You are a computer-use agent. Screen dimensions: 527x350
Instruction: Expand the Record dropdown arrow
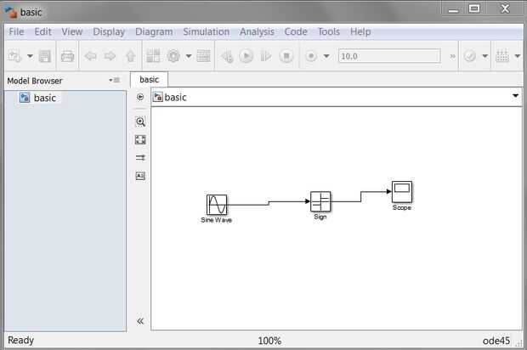[x=326, y=56]
